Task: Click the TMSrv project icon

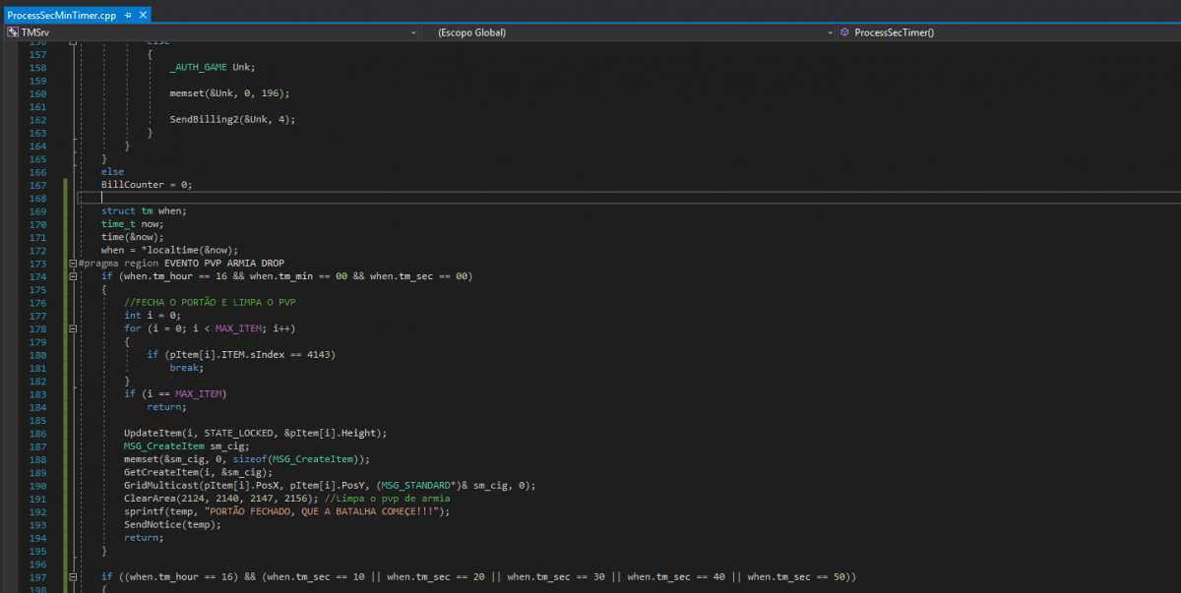Action: tap(13, 32)
